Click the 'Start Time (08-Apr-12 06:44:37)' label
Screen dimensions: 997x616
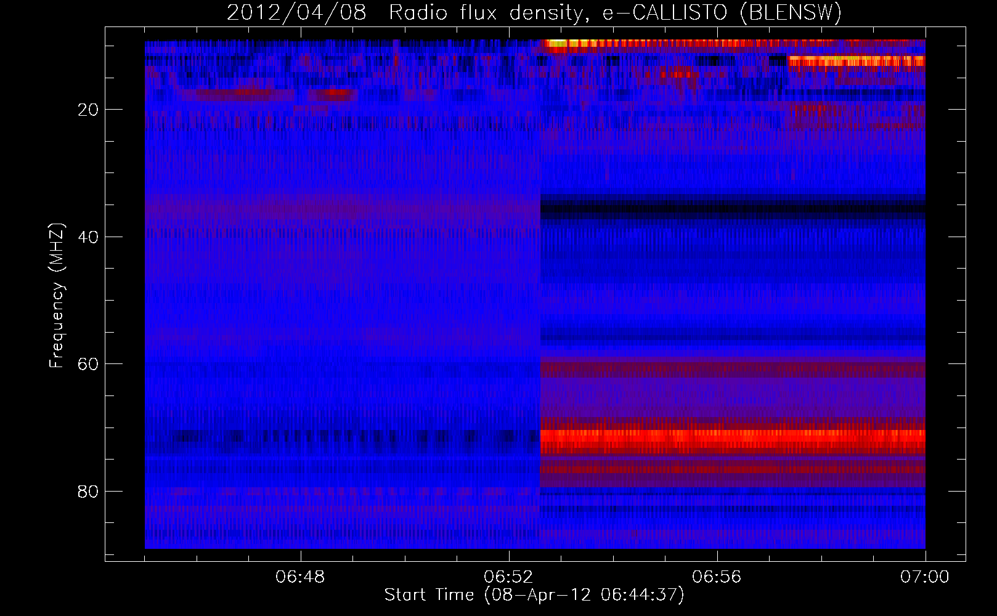(534, 595)
